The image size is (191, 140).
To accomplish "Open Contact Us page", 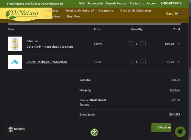I will (x=137, y=3).
